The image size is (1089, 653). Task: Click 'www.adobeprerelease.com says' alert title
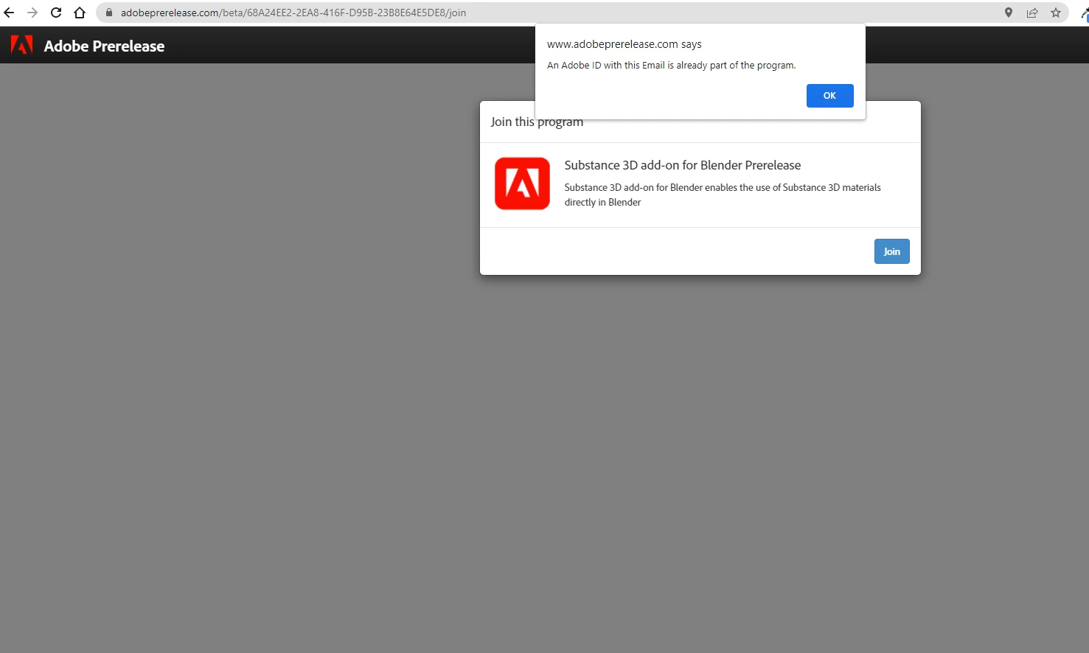(x=624, y=44)
